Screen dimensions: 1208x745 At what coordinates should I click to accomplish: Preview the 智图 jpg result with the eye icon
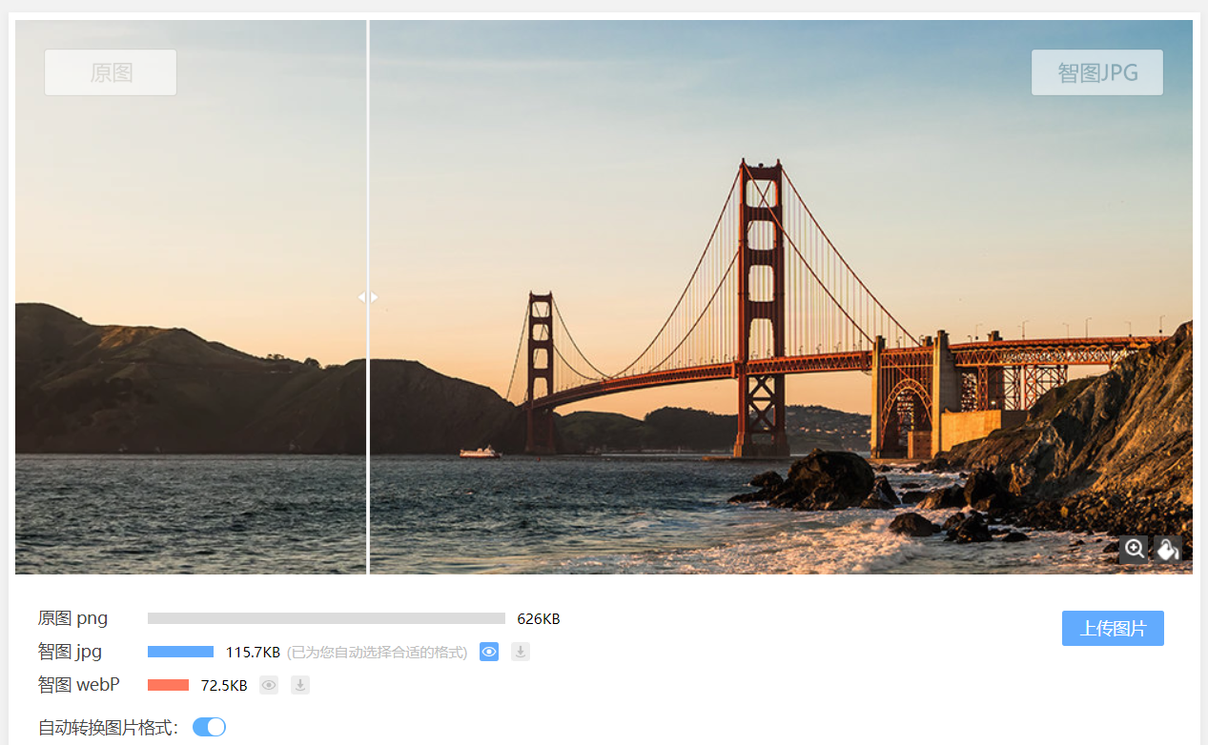pos(489,652)
